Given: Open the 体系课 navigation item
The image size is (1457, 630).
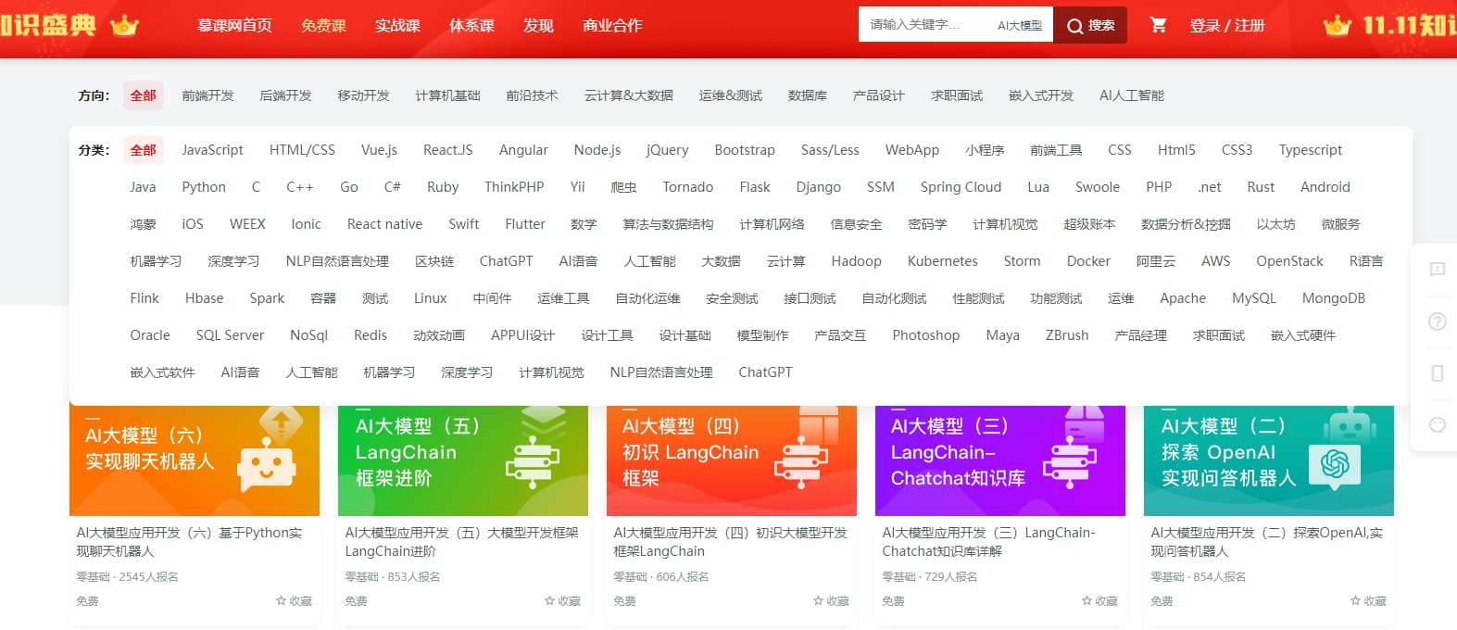Looking at the screenshot, I should [x=471, y=25].
